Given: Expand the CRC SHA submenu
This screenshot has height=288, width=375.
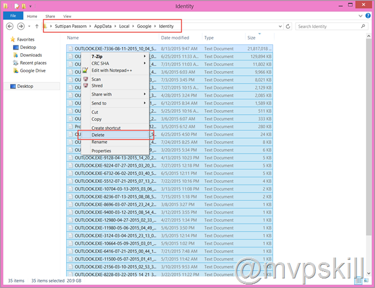Looking at the screenshot, I should [115, 63].
